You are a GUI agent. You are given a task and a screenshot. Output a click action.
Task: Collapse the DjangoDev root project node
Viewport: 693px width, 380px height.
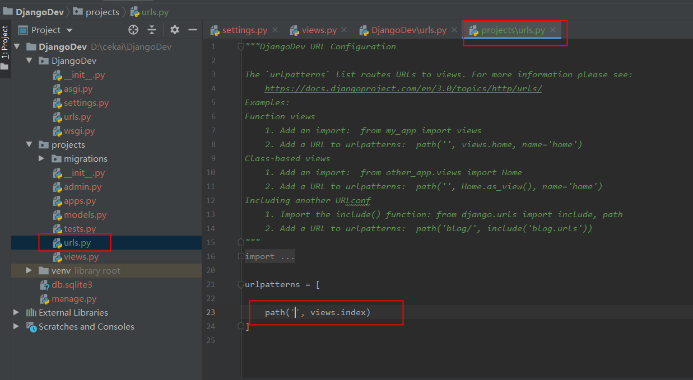(x=17, y=47)
